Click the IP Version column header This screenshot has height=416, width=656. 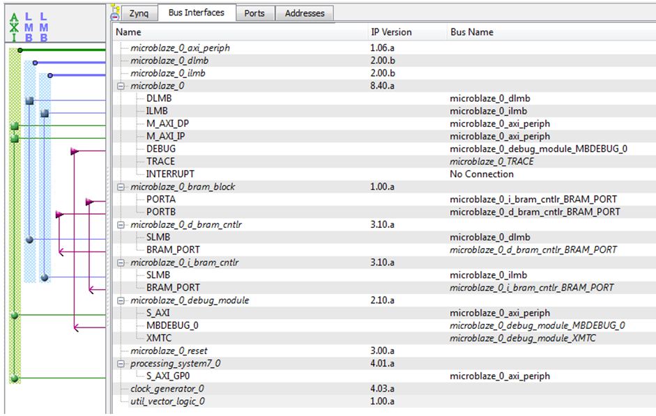(390, 32)
